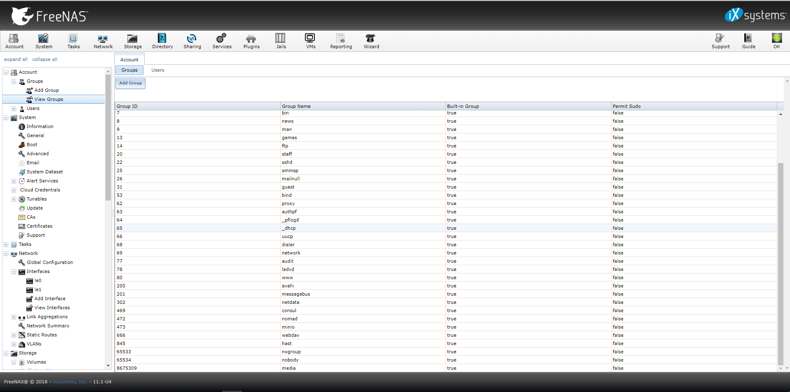Click Add Interface in the tree

(50, 299)
